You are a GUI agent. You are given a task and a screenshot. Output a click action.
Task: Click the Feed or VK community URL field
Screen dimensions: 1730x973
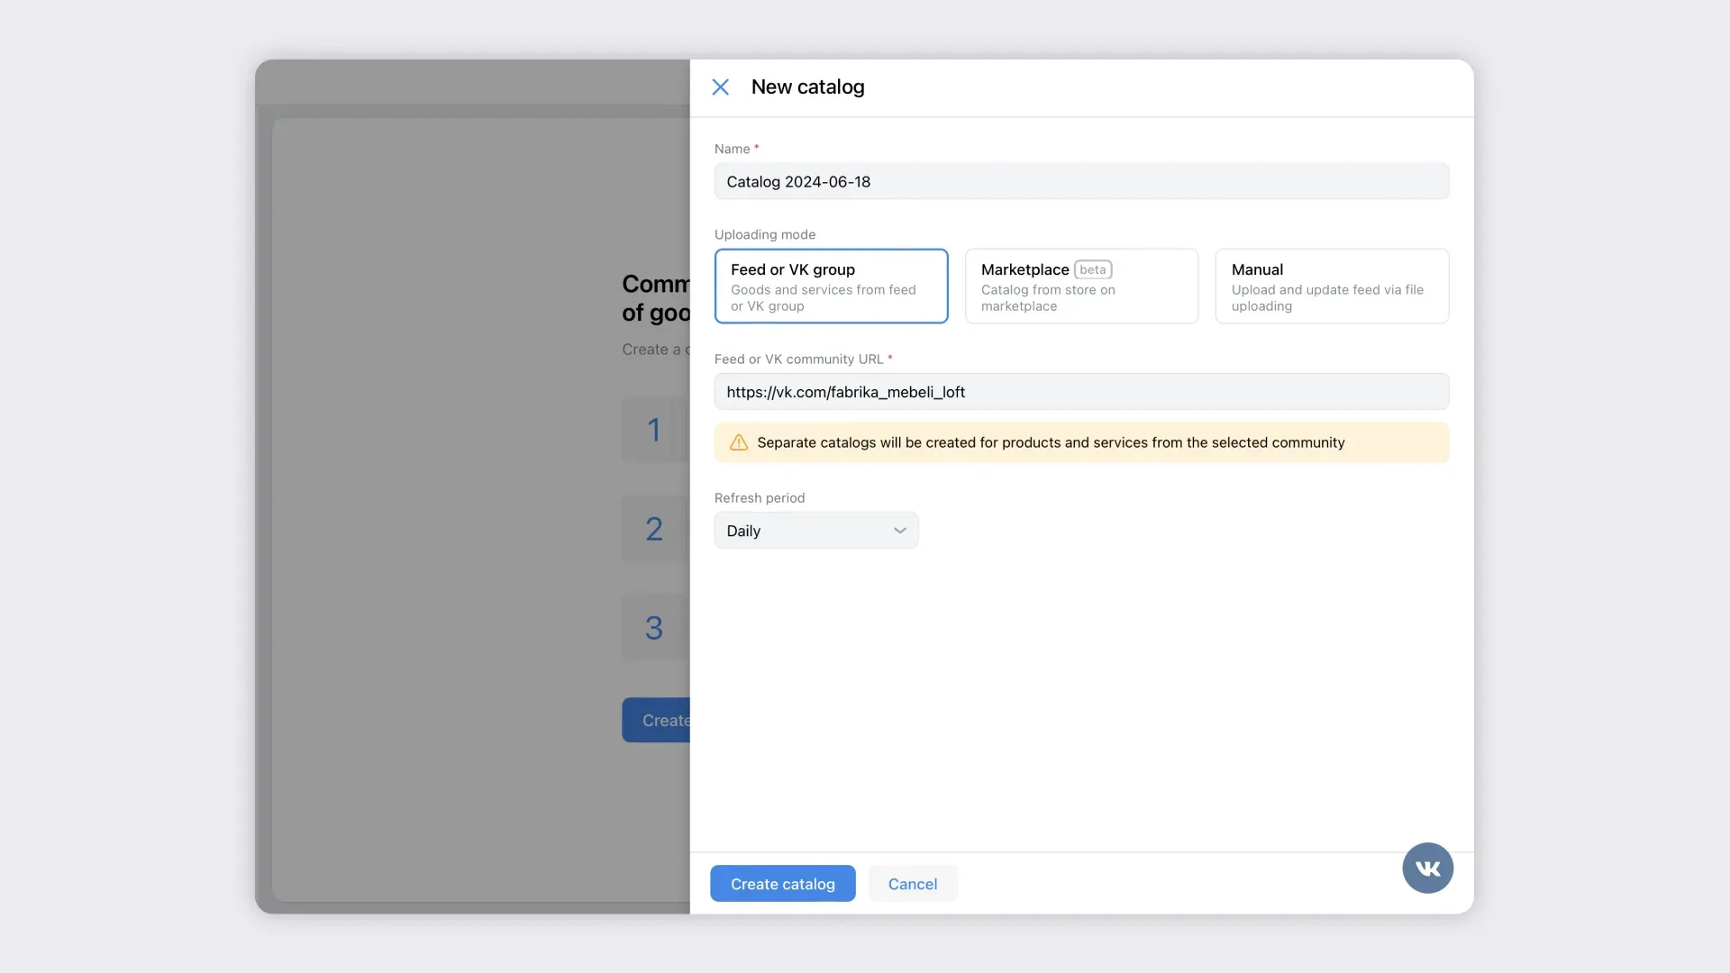pos(1081,392)
